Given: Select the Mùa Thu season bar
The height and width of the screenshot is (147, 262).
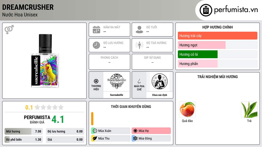Looking at the screenshot, I should click(111, 138).
